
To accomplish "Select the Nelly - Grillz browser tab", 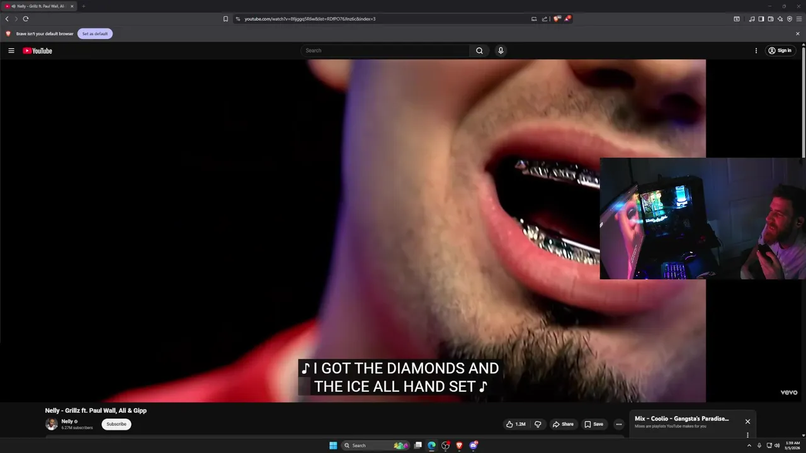I will click(39, 6).
